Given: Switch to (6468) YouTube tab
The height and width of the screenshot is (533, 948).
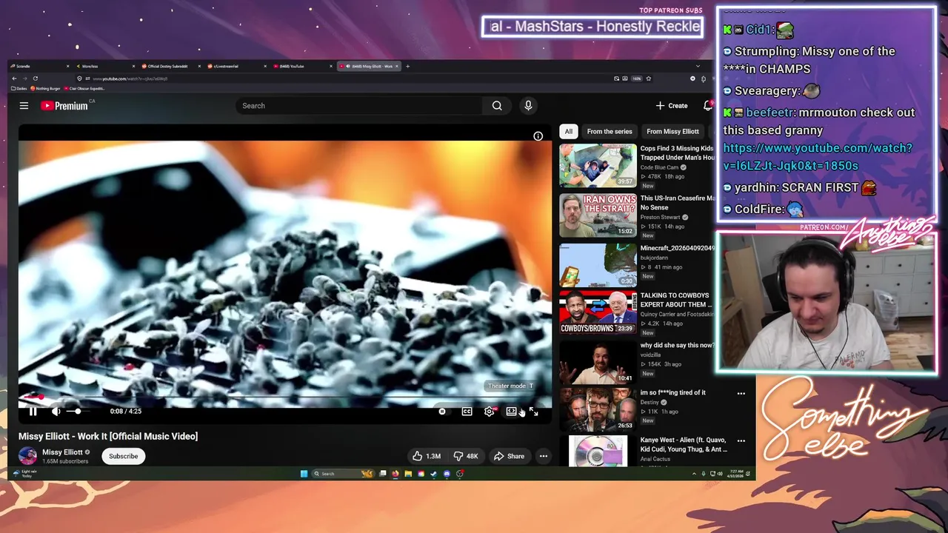Looking at the screenshot, I should (302, 66).
